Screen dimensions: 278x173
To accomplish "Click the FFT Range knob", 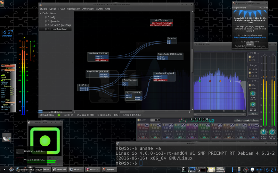I will (253, 104).
